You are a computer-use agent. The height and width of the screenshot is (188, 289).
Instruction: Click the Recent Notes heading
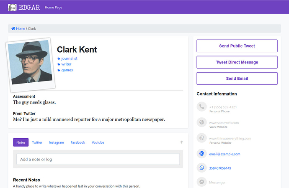[26, 180]
